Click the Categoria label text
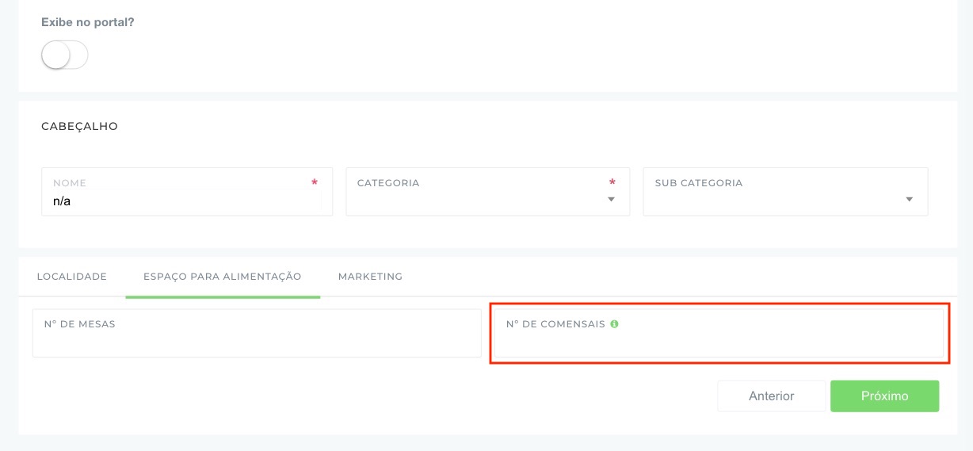Screen dimensions: 973x451 [x=388, y=183]
